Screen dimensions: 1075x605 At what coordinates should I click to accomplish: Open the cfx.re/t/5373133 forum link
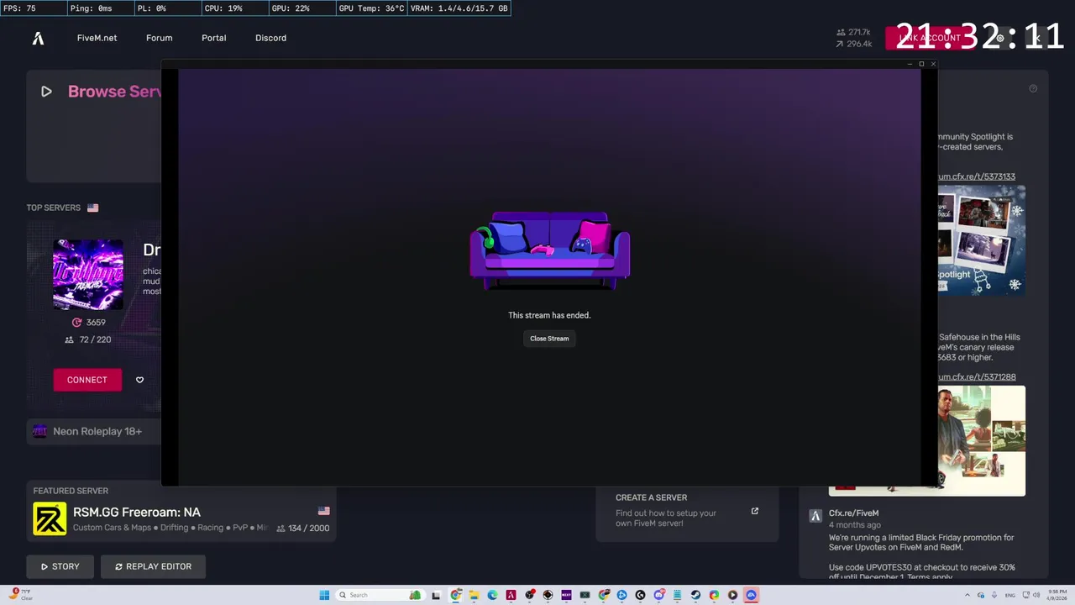[x=977, y=176]
